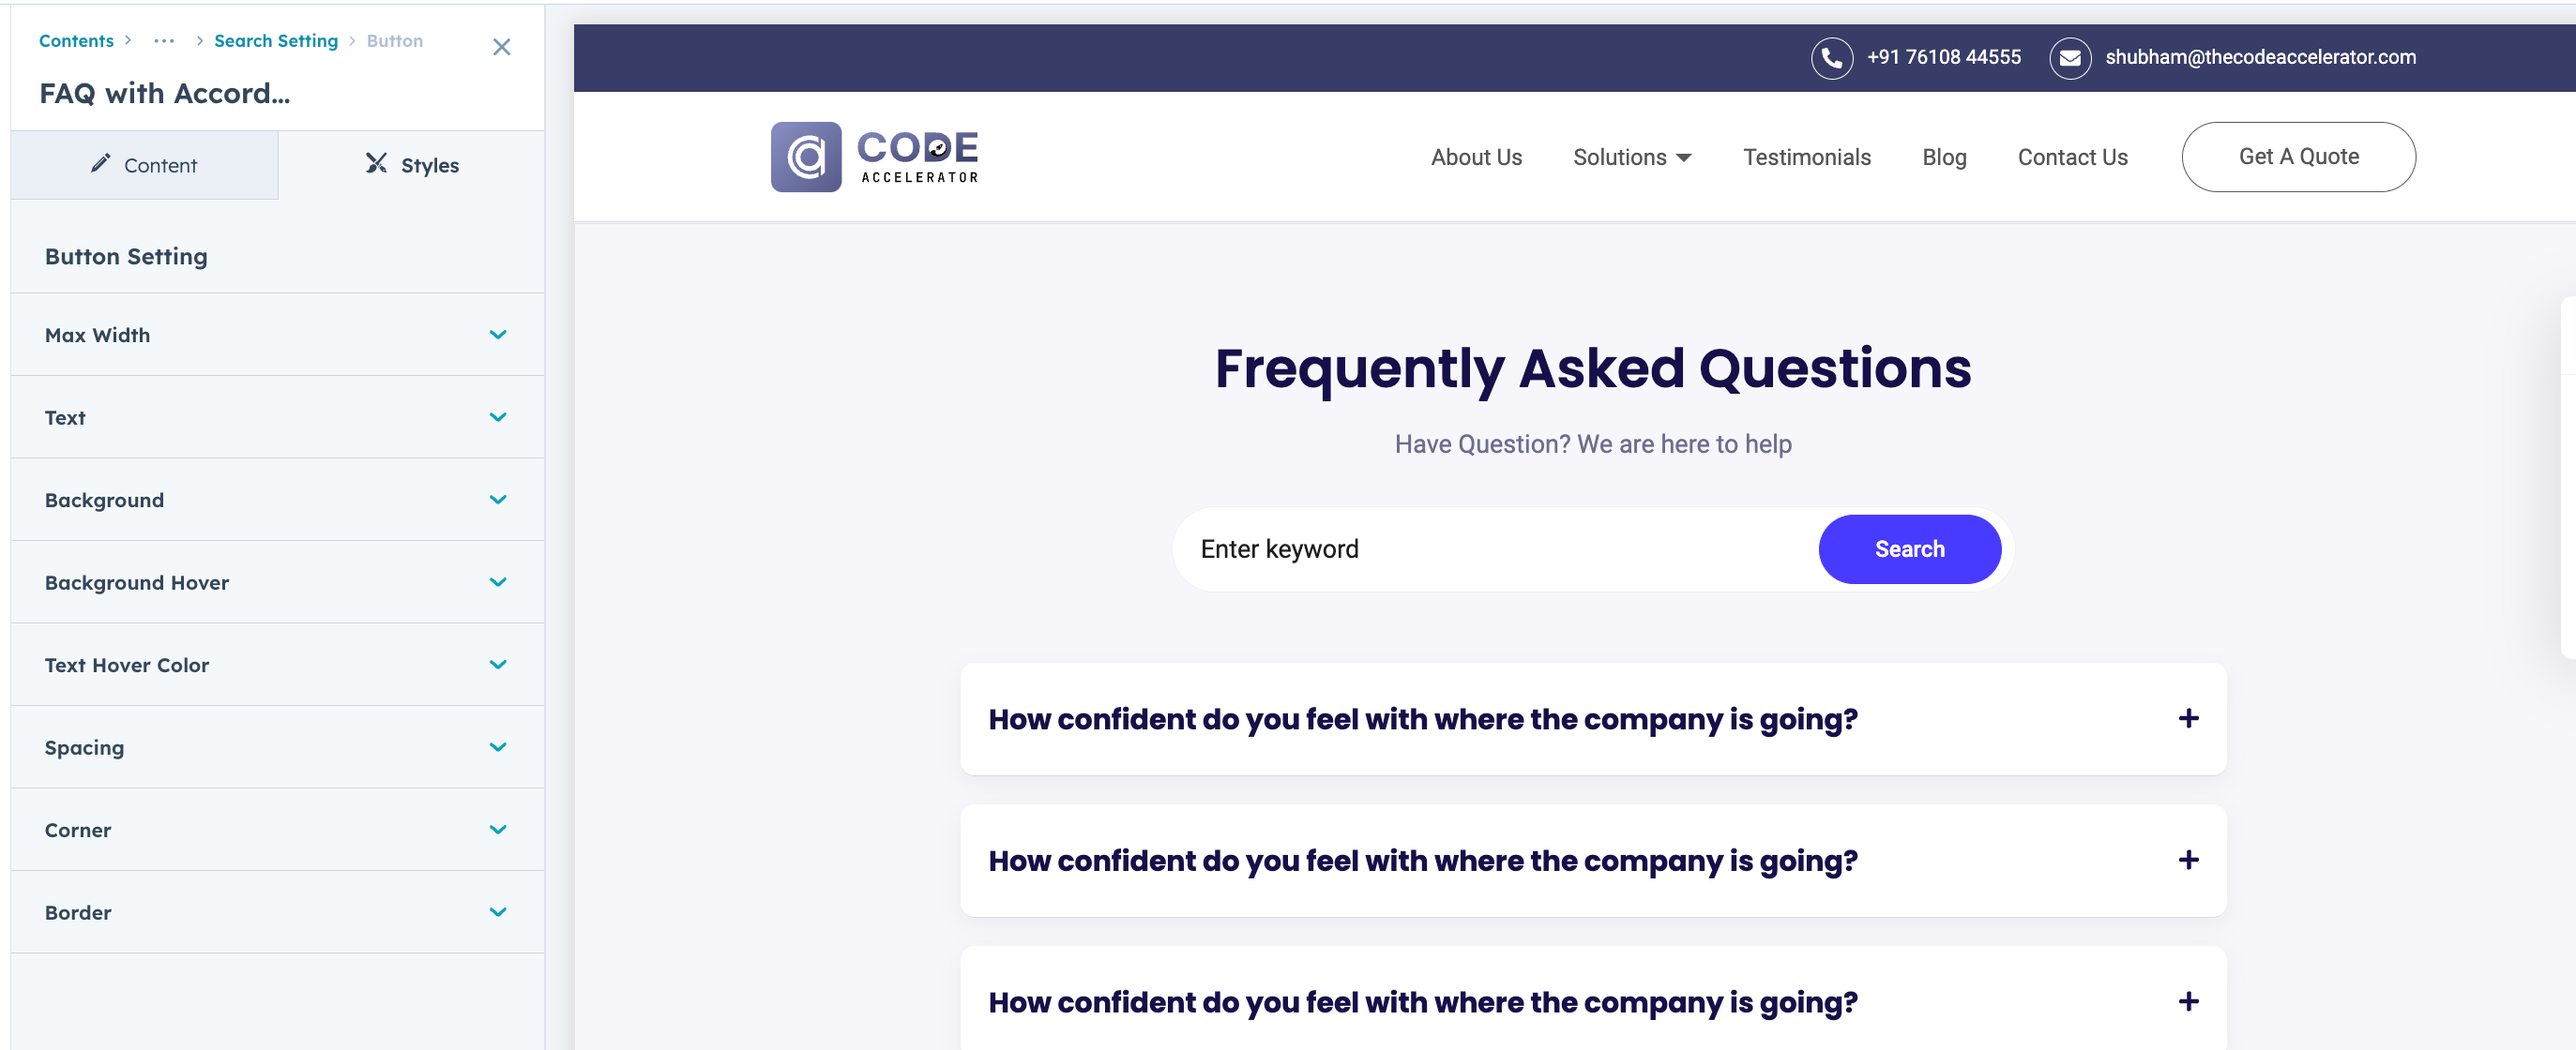This screenshot has height=1050, width=2576.
Task: Switch to the Content tab
Action: point(144,165)
